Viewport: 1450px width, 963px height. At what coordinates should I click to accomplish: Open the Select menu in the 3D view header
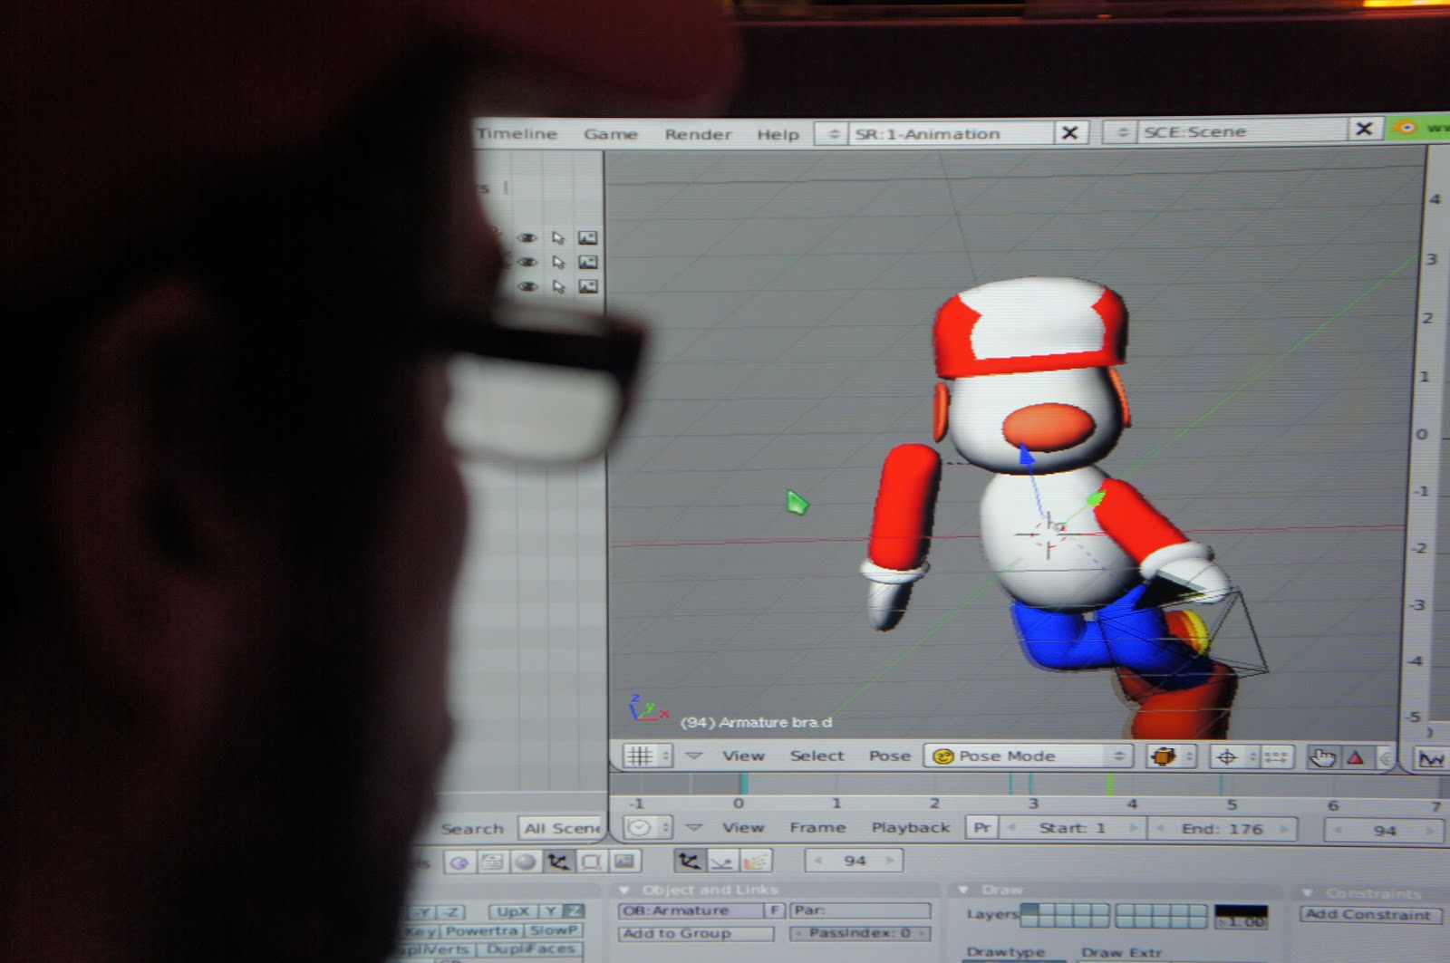coord(817,756)
